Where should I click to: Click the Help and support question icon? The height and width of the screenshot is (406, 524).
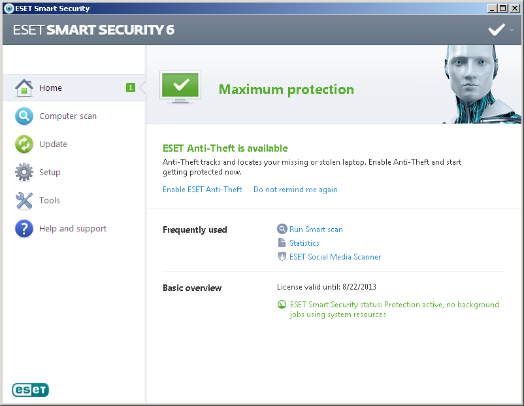tap(24, 229)
